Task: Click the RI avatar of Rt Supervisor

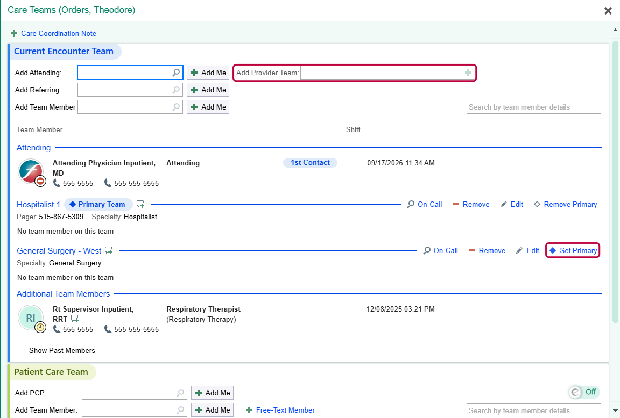Action: 31,318
